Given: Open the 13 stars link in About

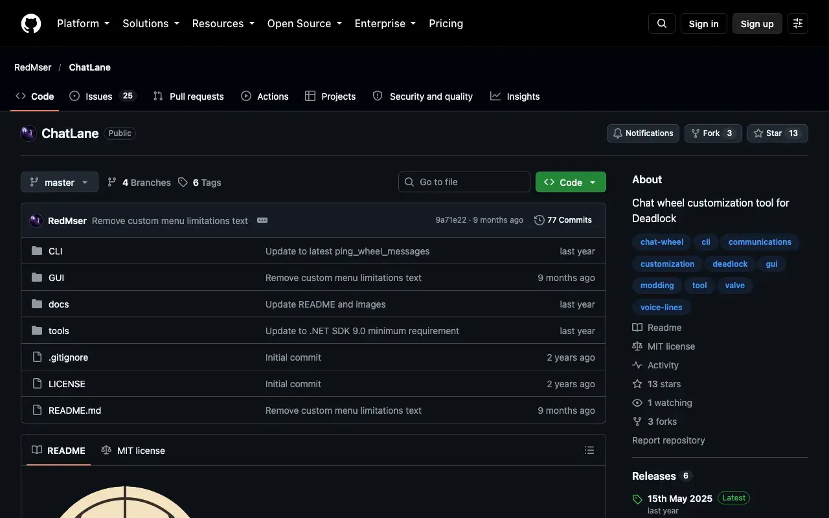Looking at the screenshot, I should pyautogui.click(x=656, y=384).
